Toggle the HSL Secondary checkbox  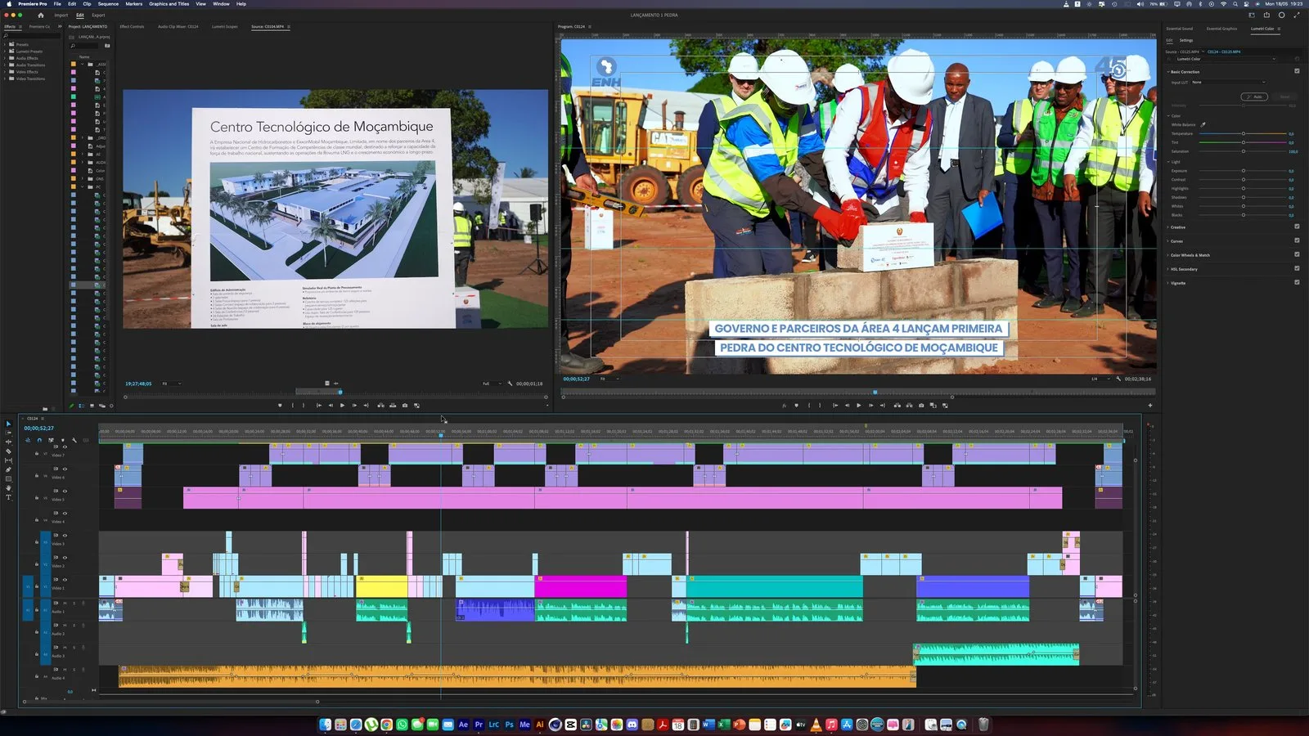pyautogui.click(x=1297, y=268)
